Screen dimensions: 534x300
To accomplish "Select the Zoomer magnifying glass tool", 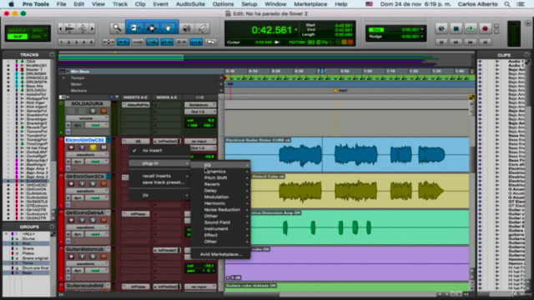I will click(x=117, y=28).
